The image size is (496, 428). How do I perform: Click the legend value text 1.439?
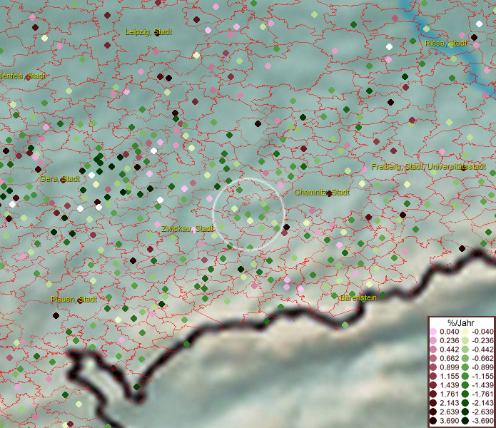pos(449,385)
